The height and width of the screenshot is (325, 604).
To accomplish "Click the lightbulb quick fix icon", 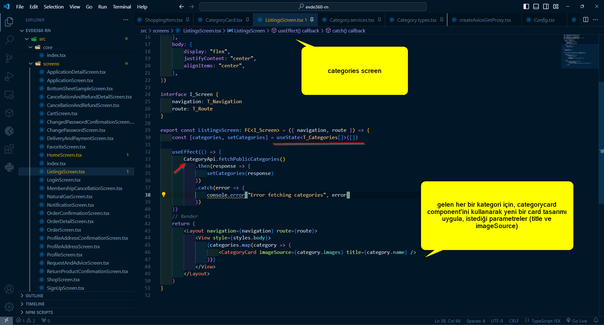I will coord(164,195).
